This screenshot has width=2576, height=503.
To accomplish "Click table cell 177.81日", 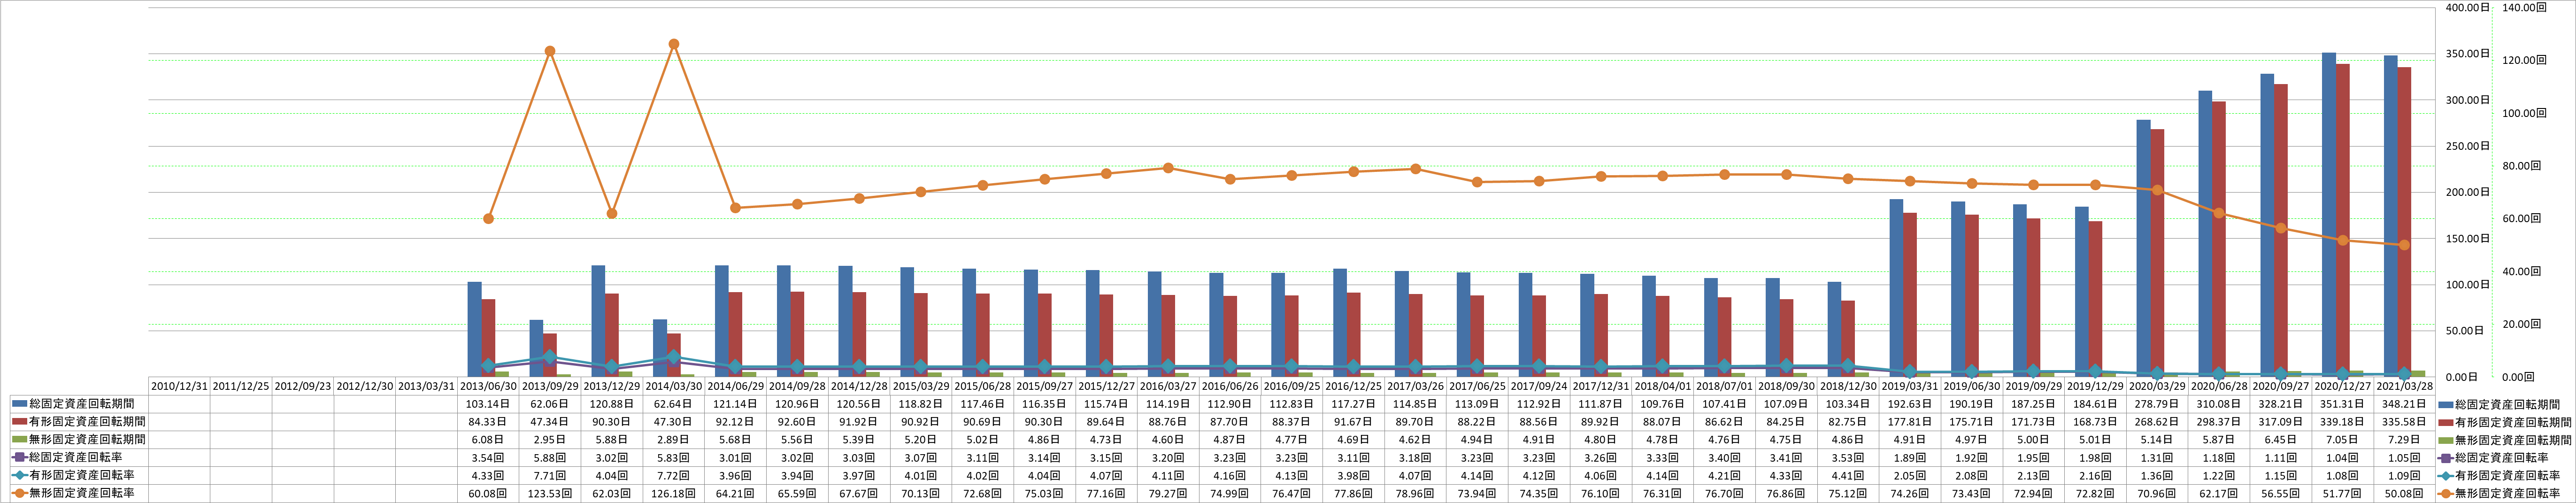I will coord(1909,422).
